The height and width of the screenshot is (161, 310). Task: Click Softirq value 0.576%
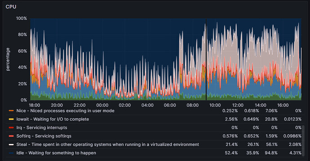pyautogui.click(x=230, y=136)
